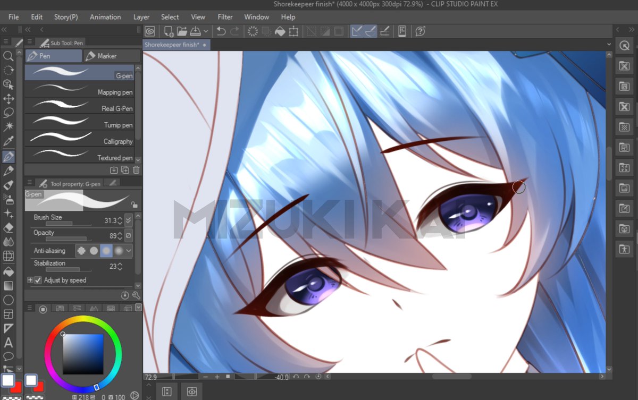Select the Lasso selection tool

click(x=8, y=113)
